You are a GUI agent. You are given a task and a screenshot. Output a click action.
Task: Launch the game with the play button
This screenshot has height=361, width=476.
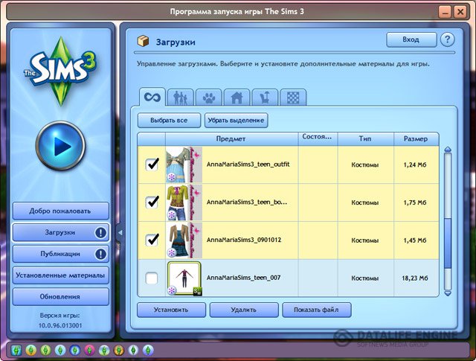60,146
